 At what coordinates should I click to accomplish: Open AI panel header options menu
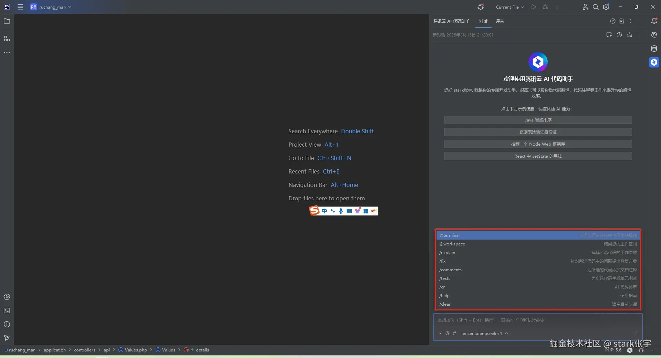(631, 21)
